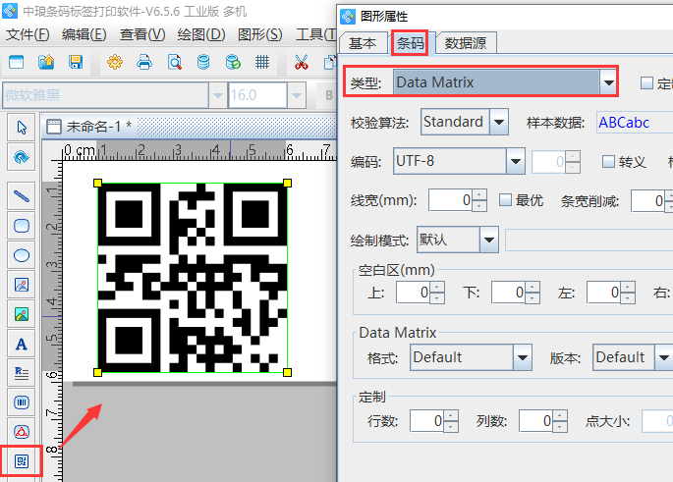The image size is (673, 482).
Task: Click the print icon
Action: pos(144,63)
